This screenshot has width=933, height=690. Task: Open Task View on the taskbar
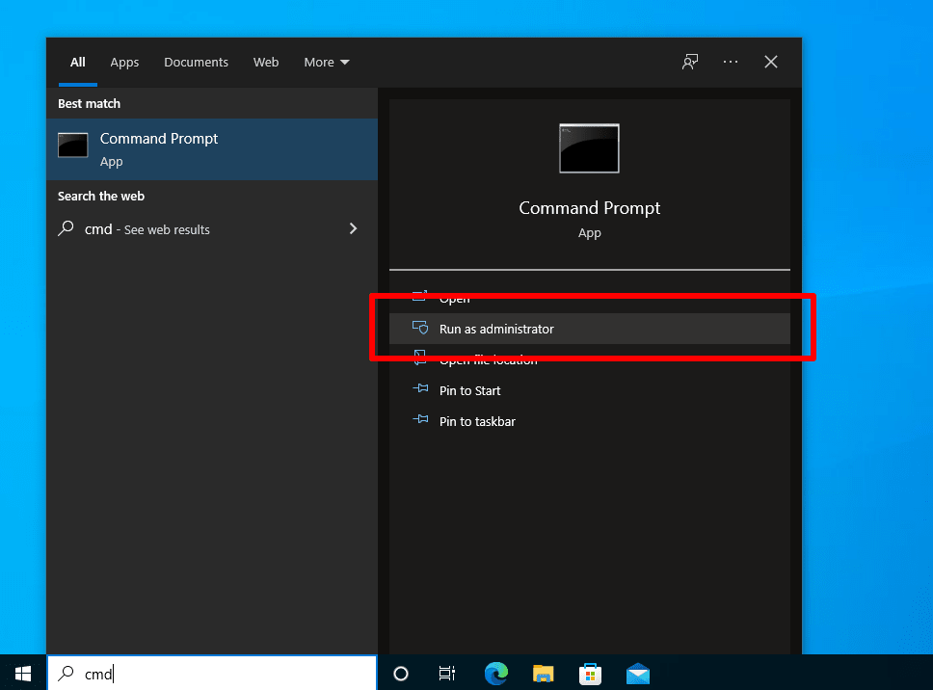(447, 674)
